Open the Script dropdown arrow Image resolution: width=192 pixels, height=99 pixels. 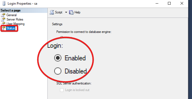pos(66,12)
